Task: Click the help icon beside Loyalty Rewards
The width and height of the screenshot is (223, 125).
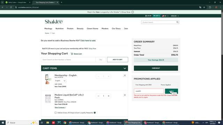Action: coord(95,112)
